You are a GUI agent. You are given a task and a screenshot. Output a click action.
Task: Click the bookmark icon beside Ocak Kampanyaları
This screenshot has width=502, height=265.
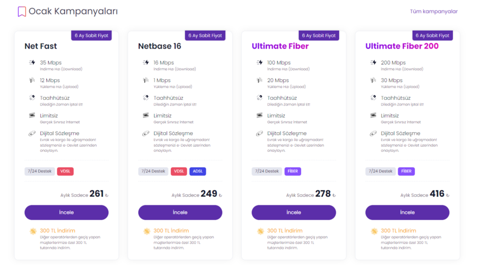tap(22, 11)
